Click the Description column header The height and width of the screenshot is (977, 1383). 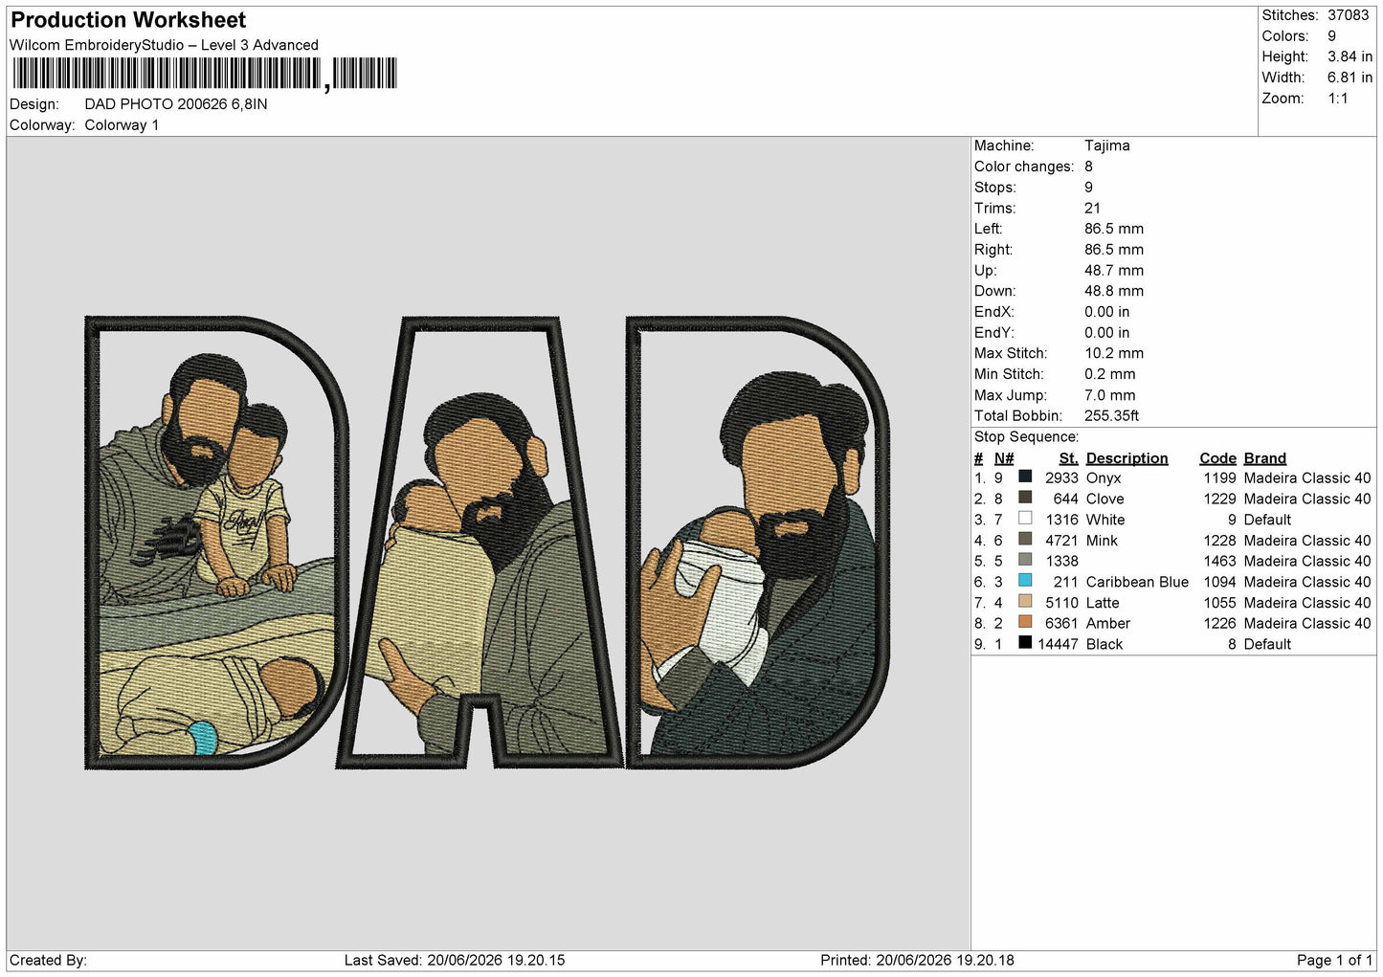pos(1126,458)
